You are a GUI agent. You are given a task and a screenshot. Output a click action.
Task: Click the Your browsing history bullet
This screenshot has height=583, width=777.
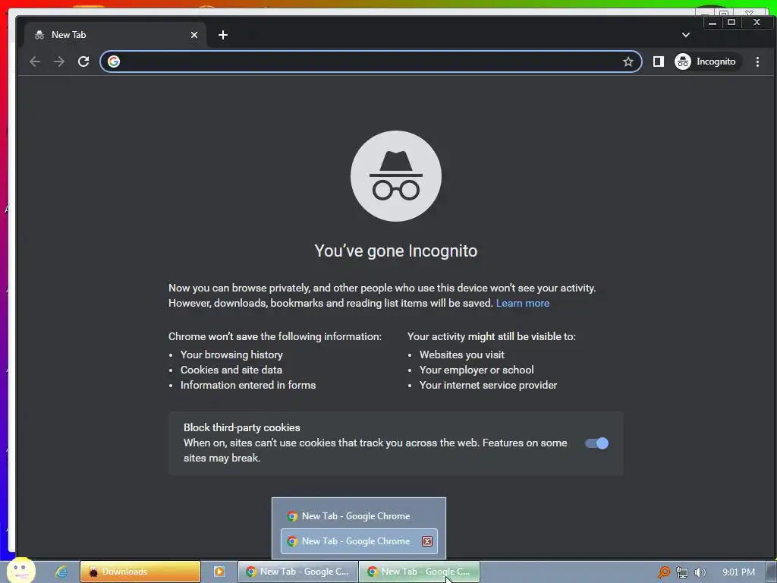point(231,355)
